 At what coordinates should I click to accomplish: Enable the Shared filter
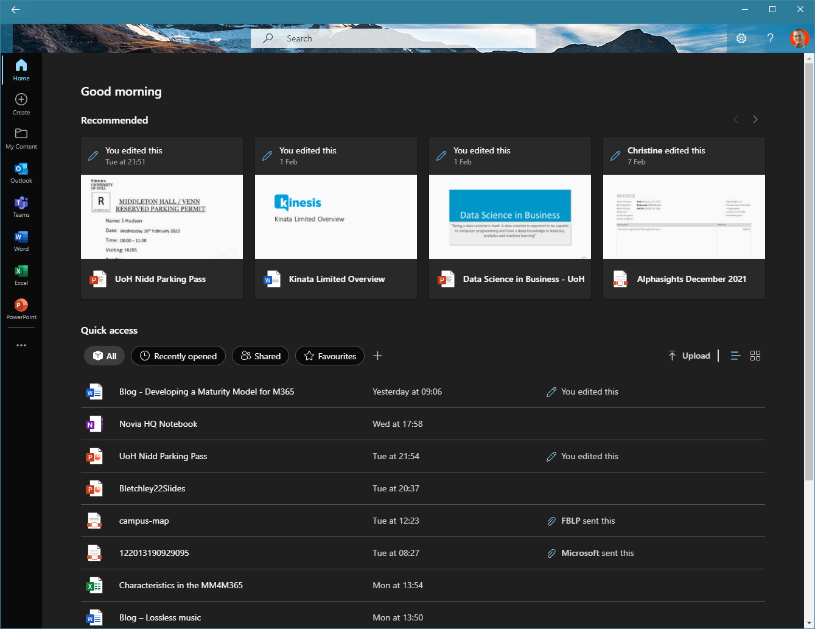(260, 356)
